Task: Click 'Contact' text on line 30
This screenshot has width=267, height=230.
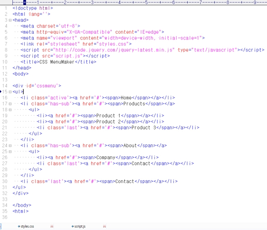Action: click(x=124, y=181)
